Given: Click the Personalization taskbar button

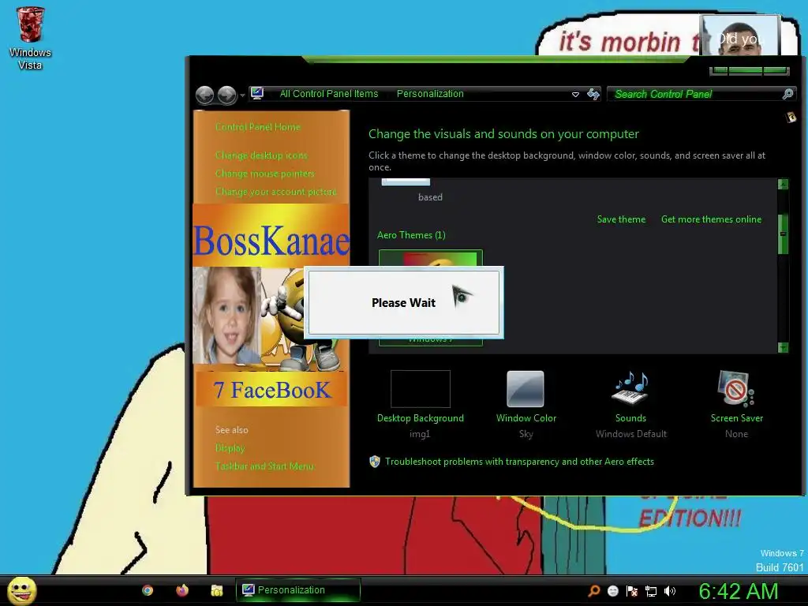Looking at the screenshot, I should point(297,590).
